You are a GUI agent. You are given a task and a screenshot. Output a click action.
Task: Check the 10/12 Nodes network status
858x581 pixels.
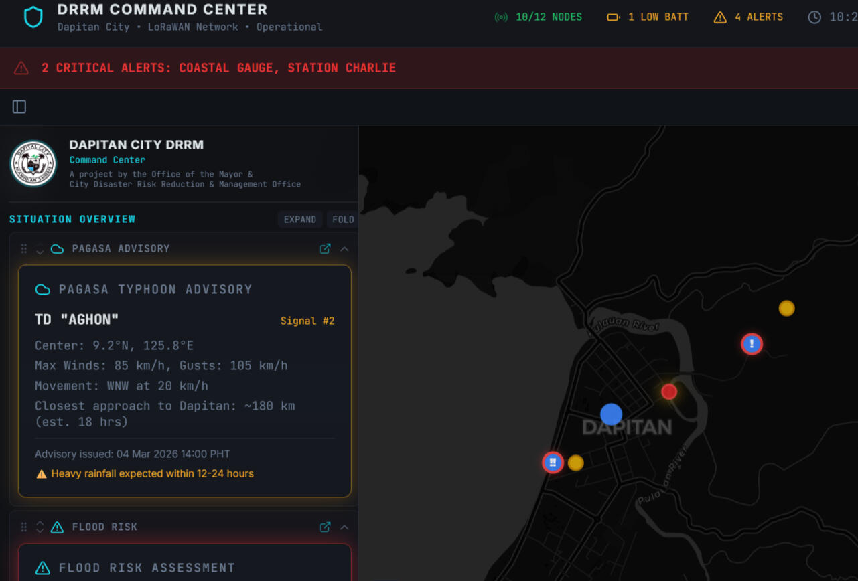pyautogui.click(x=539, y=17)
